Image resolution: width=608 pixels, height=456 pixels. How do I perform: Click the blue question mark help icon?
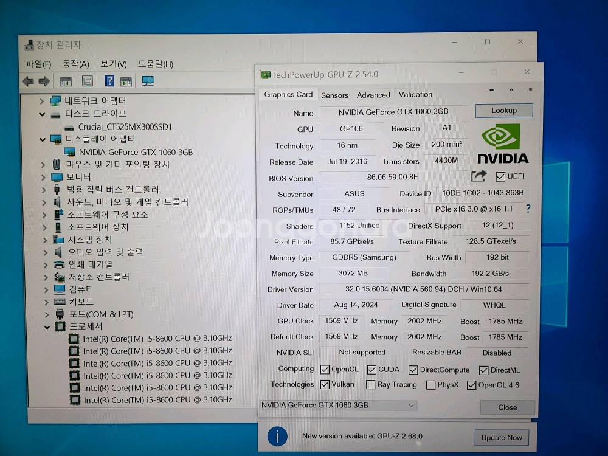[x=109, y=81]
